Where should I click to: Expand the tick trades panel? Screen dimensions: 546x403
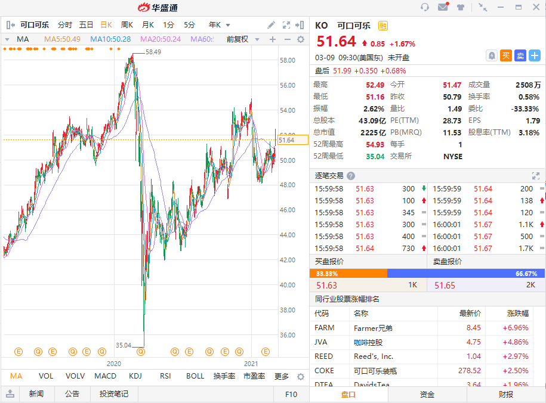(535, 176)
